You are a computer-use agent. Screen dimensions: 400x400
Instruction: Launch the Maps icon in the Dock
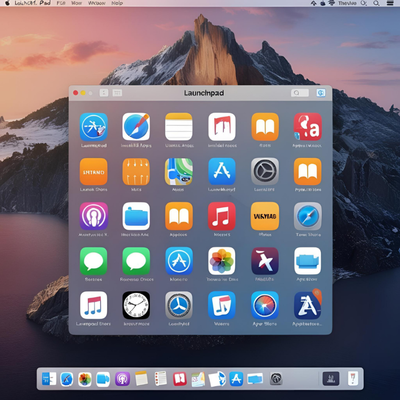tap(198, 379)
